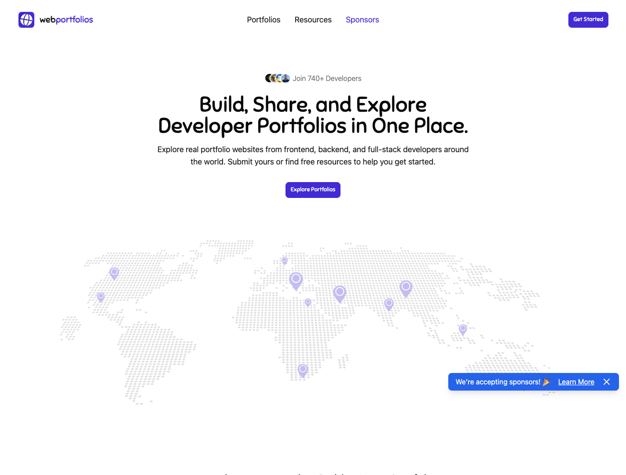The height and width of the screenshot is (475, 626).
Task: Click the webportfolios globe logo icon
Action: click(x=26, y=20)
